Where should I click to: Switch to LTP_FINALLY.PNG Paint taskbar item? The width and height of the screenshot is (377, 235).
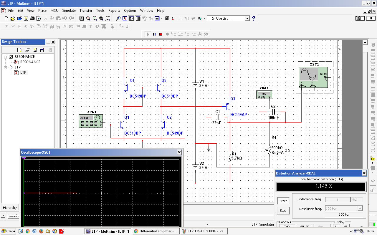pos(204,231)
